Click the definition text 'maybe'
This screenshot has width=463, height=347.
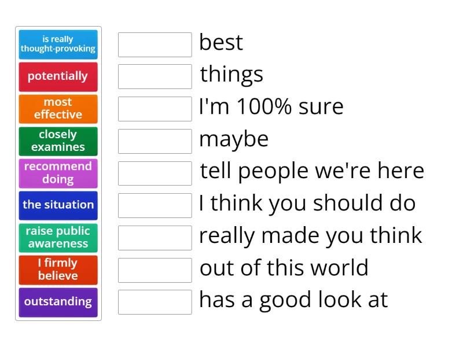(234, 140)
